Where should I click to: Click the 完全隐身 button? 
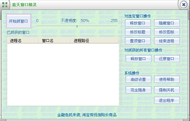[138, 90]
